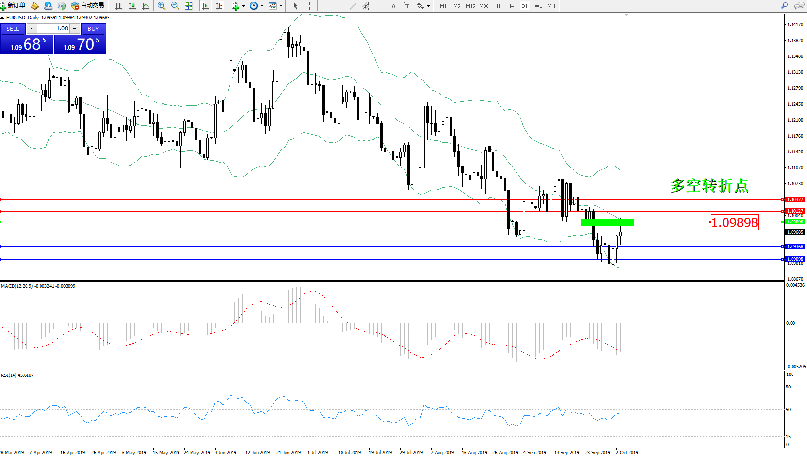Expand the periodicity clock dropdown
The image size is (807, 457).
click(x=262, y=6)
